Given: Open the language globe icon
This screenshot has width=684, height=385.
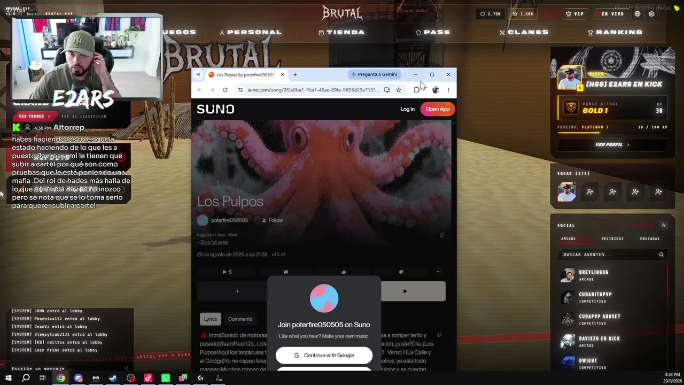Looking at the screenshot, I should [x=638, y=14].
